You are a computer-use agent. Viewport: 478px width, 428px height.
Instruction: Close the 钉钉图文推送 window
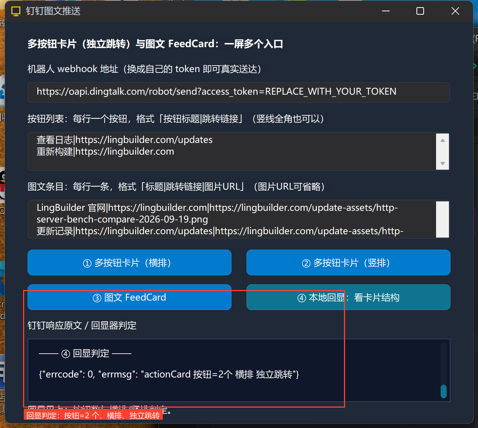(x=455, y=11)
